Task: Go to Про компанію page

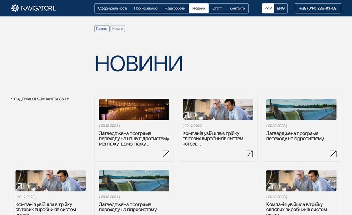Action: click(x=146, y=8)
